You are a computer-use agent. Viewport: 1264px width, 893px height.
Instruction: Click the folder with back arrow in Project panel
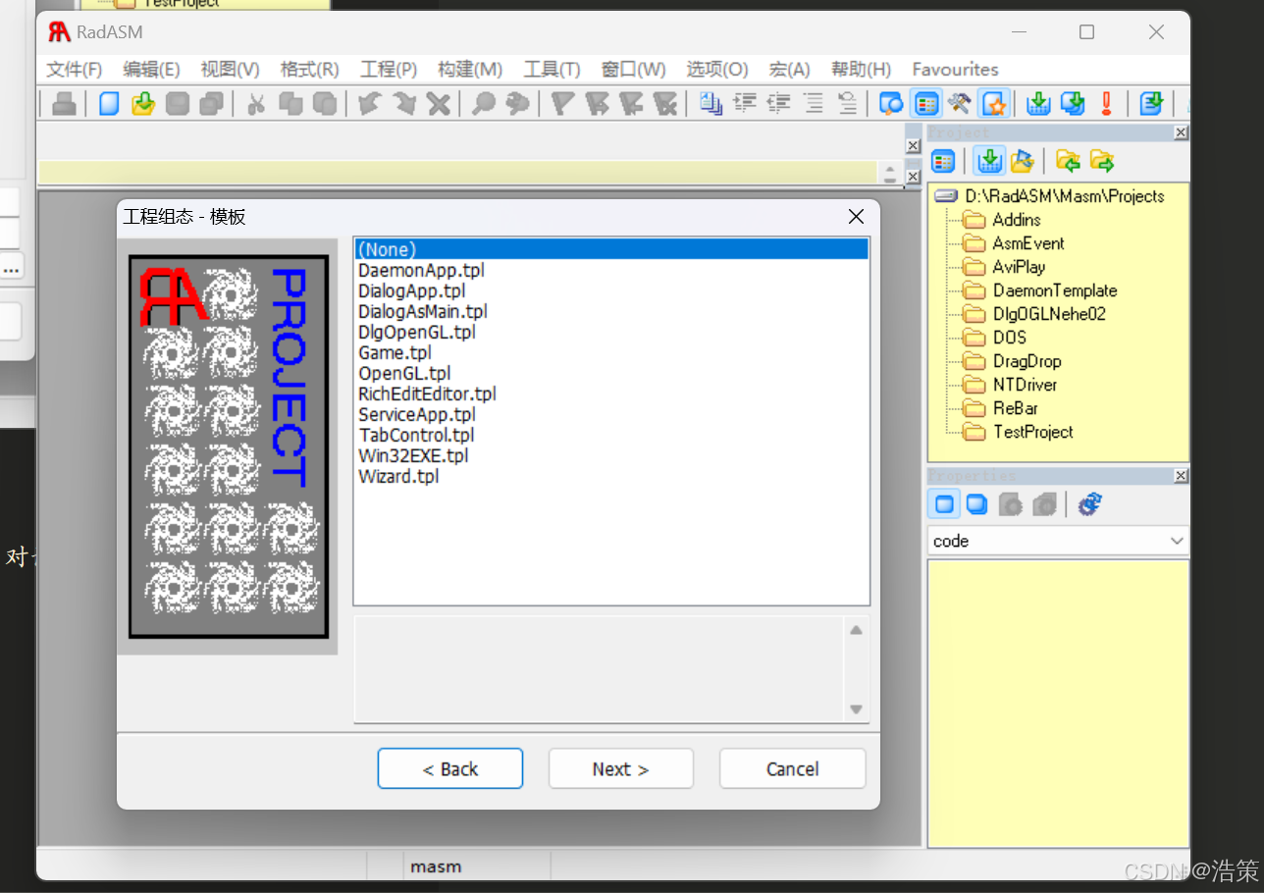click(1068, 160)
